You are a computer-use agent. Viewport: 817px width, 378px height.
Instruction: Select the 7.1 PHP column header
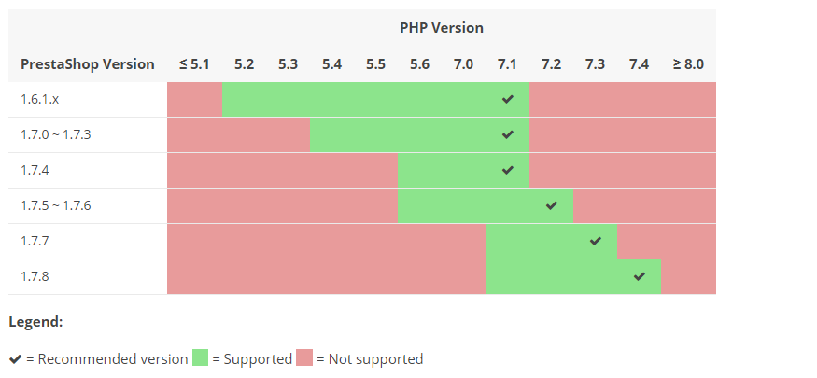(x=507, y=64)
